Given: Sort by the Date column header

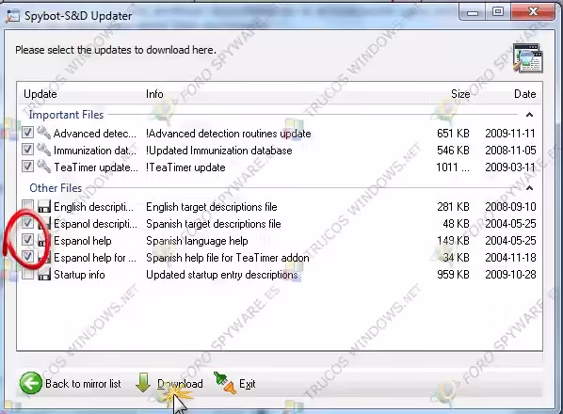Looking at the screenshot, I should pos(525,94).
